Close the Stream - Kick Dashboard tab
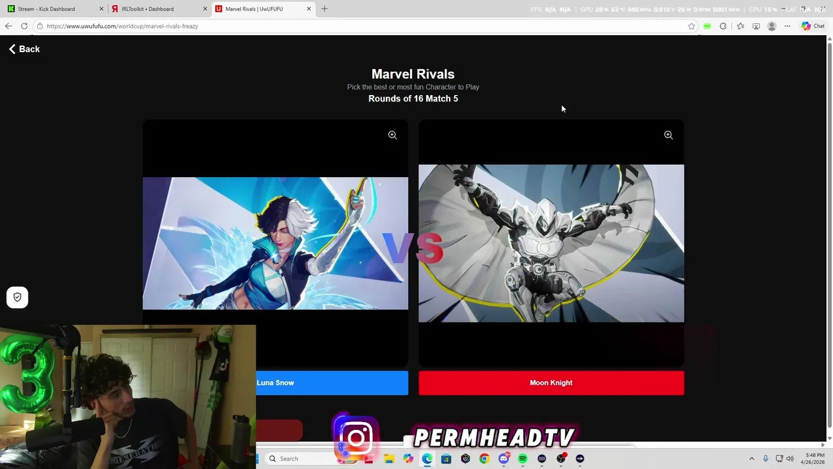Viewport: 833px width, 469px height. pyautogui.click(x=102, y=9)
